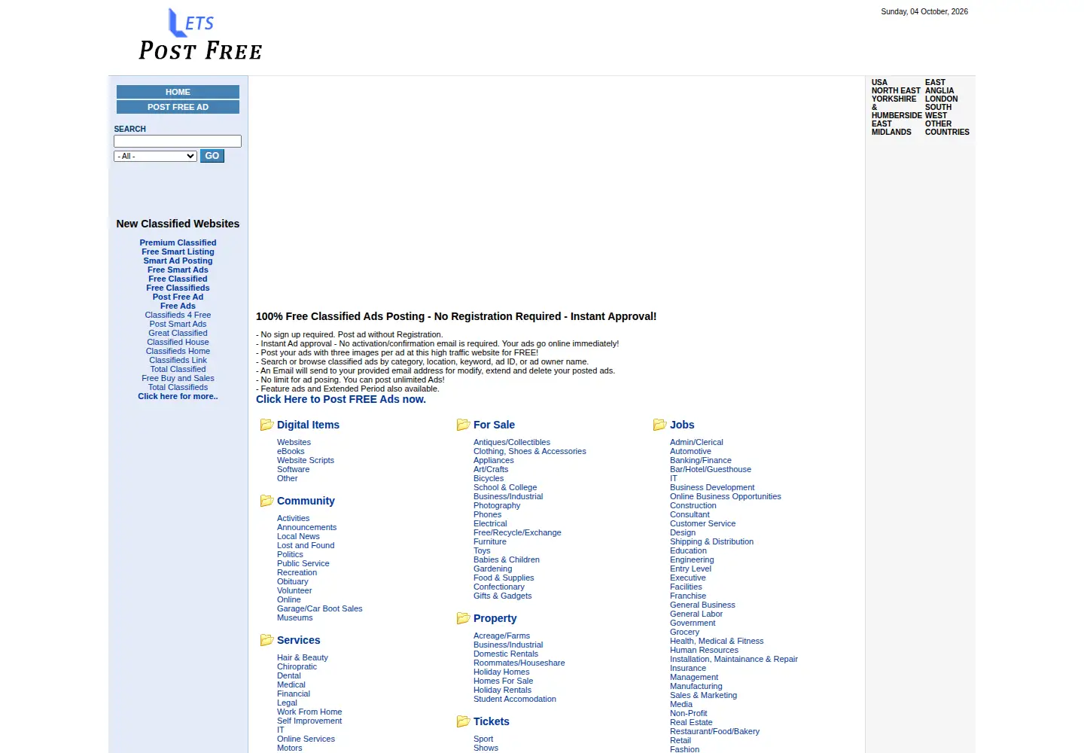Browse the Software subcategory
Image resolution: width=1084 pixels, height=753 pixels.
pyautogui.click(x=293, y=469)
